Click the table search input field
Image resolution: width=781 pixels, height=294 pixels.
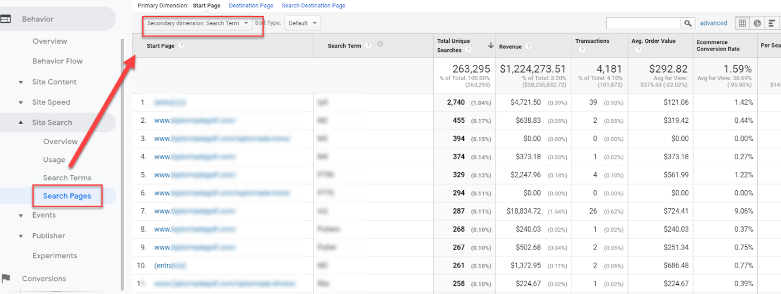coord(643,23)
